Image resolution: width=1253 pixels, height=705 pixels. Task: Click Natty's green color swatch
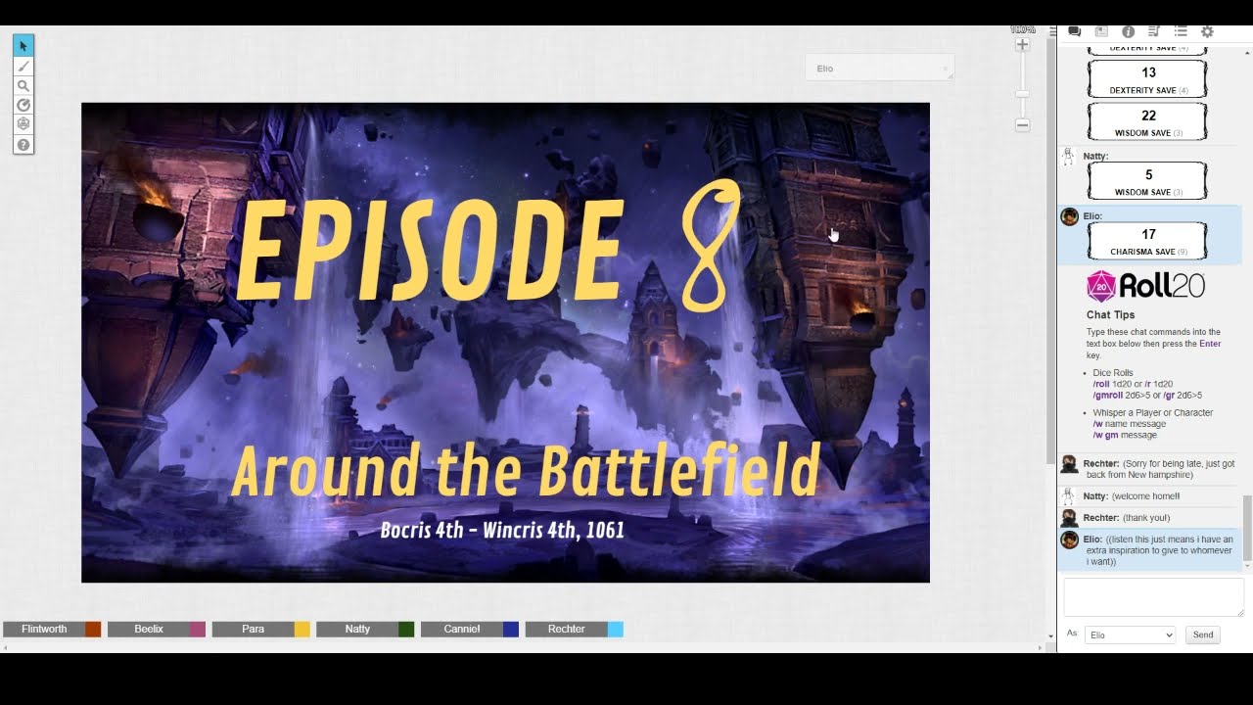coord(406,629)
